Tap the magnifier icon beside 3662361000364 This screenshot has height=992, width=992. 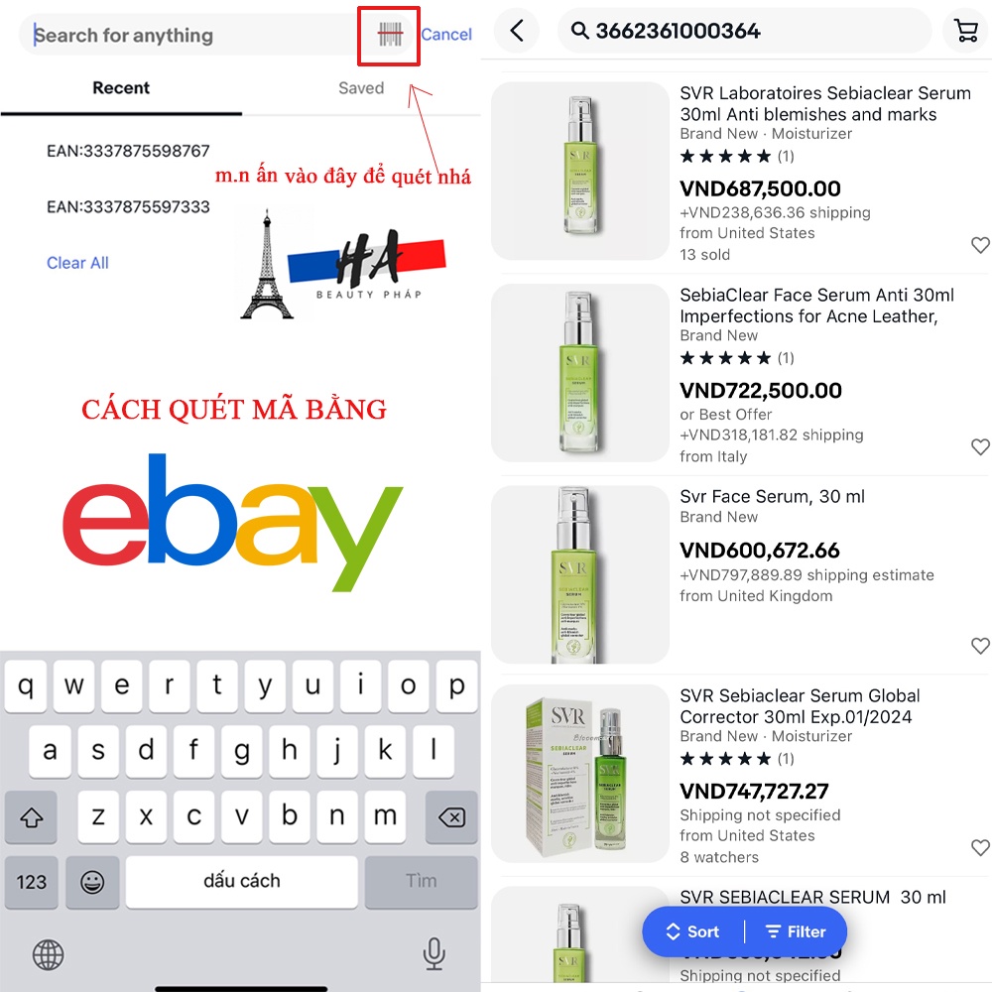(x=579, y=31)
